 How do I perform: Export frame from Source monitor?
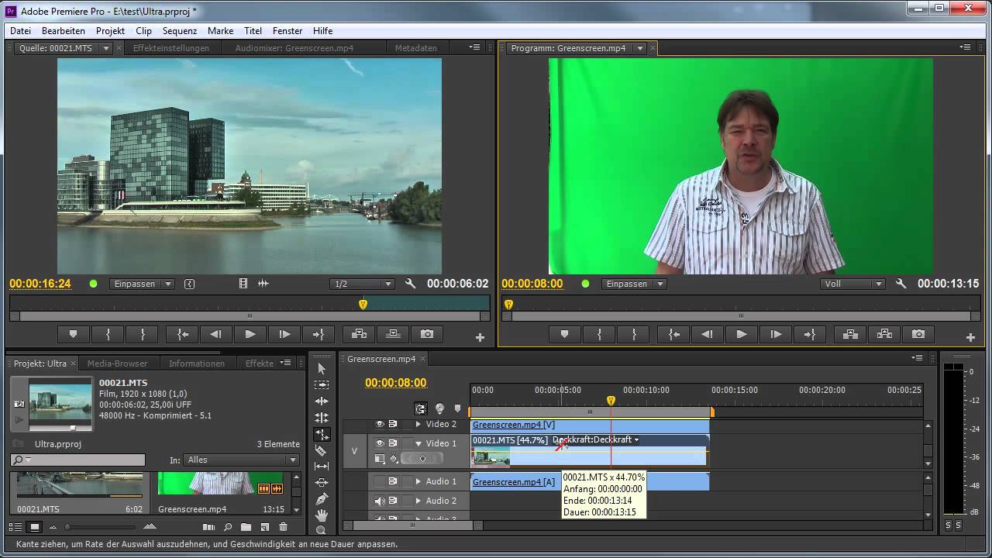coord(427,334)
